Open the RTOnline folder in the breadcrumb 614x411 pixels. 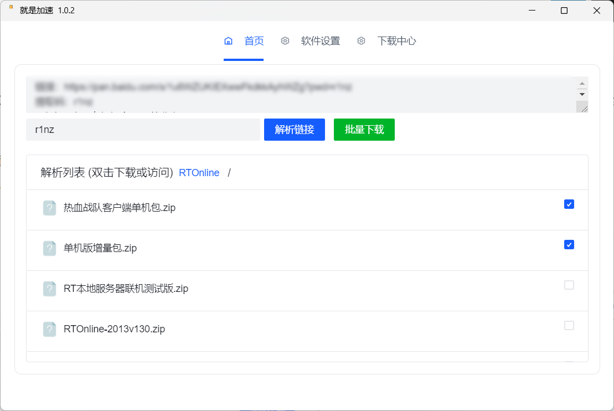tap(199, 172)
